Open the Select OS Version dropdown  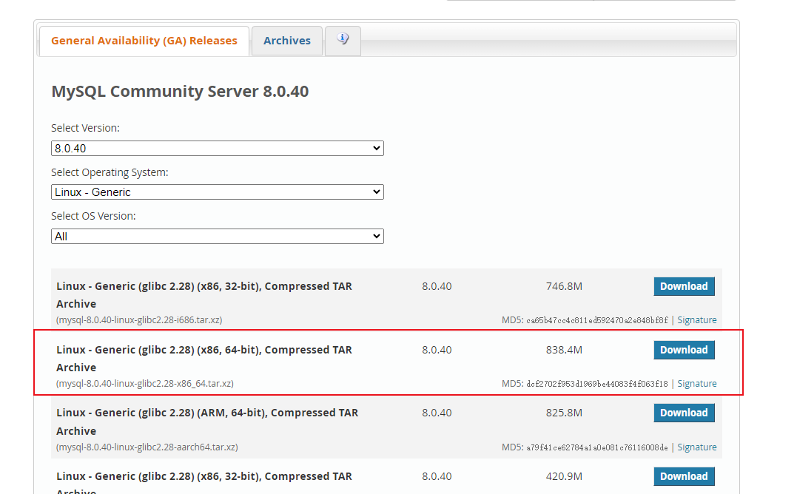(x=217, y=237)
